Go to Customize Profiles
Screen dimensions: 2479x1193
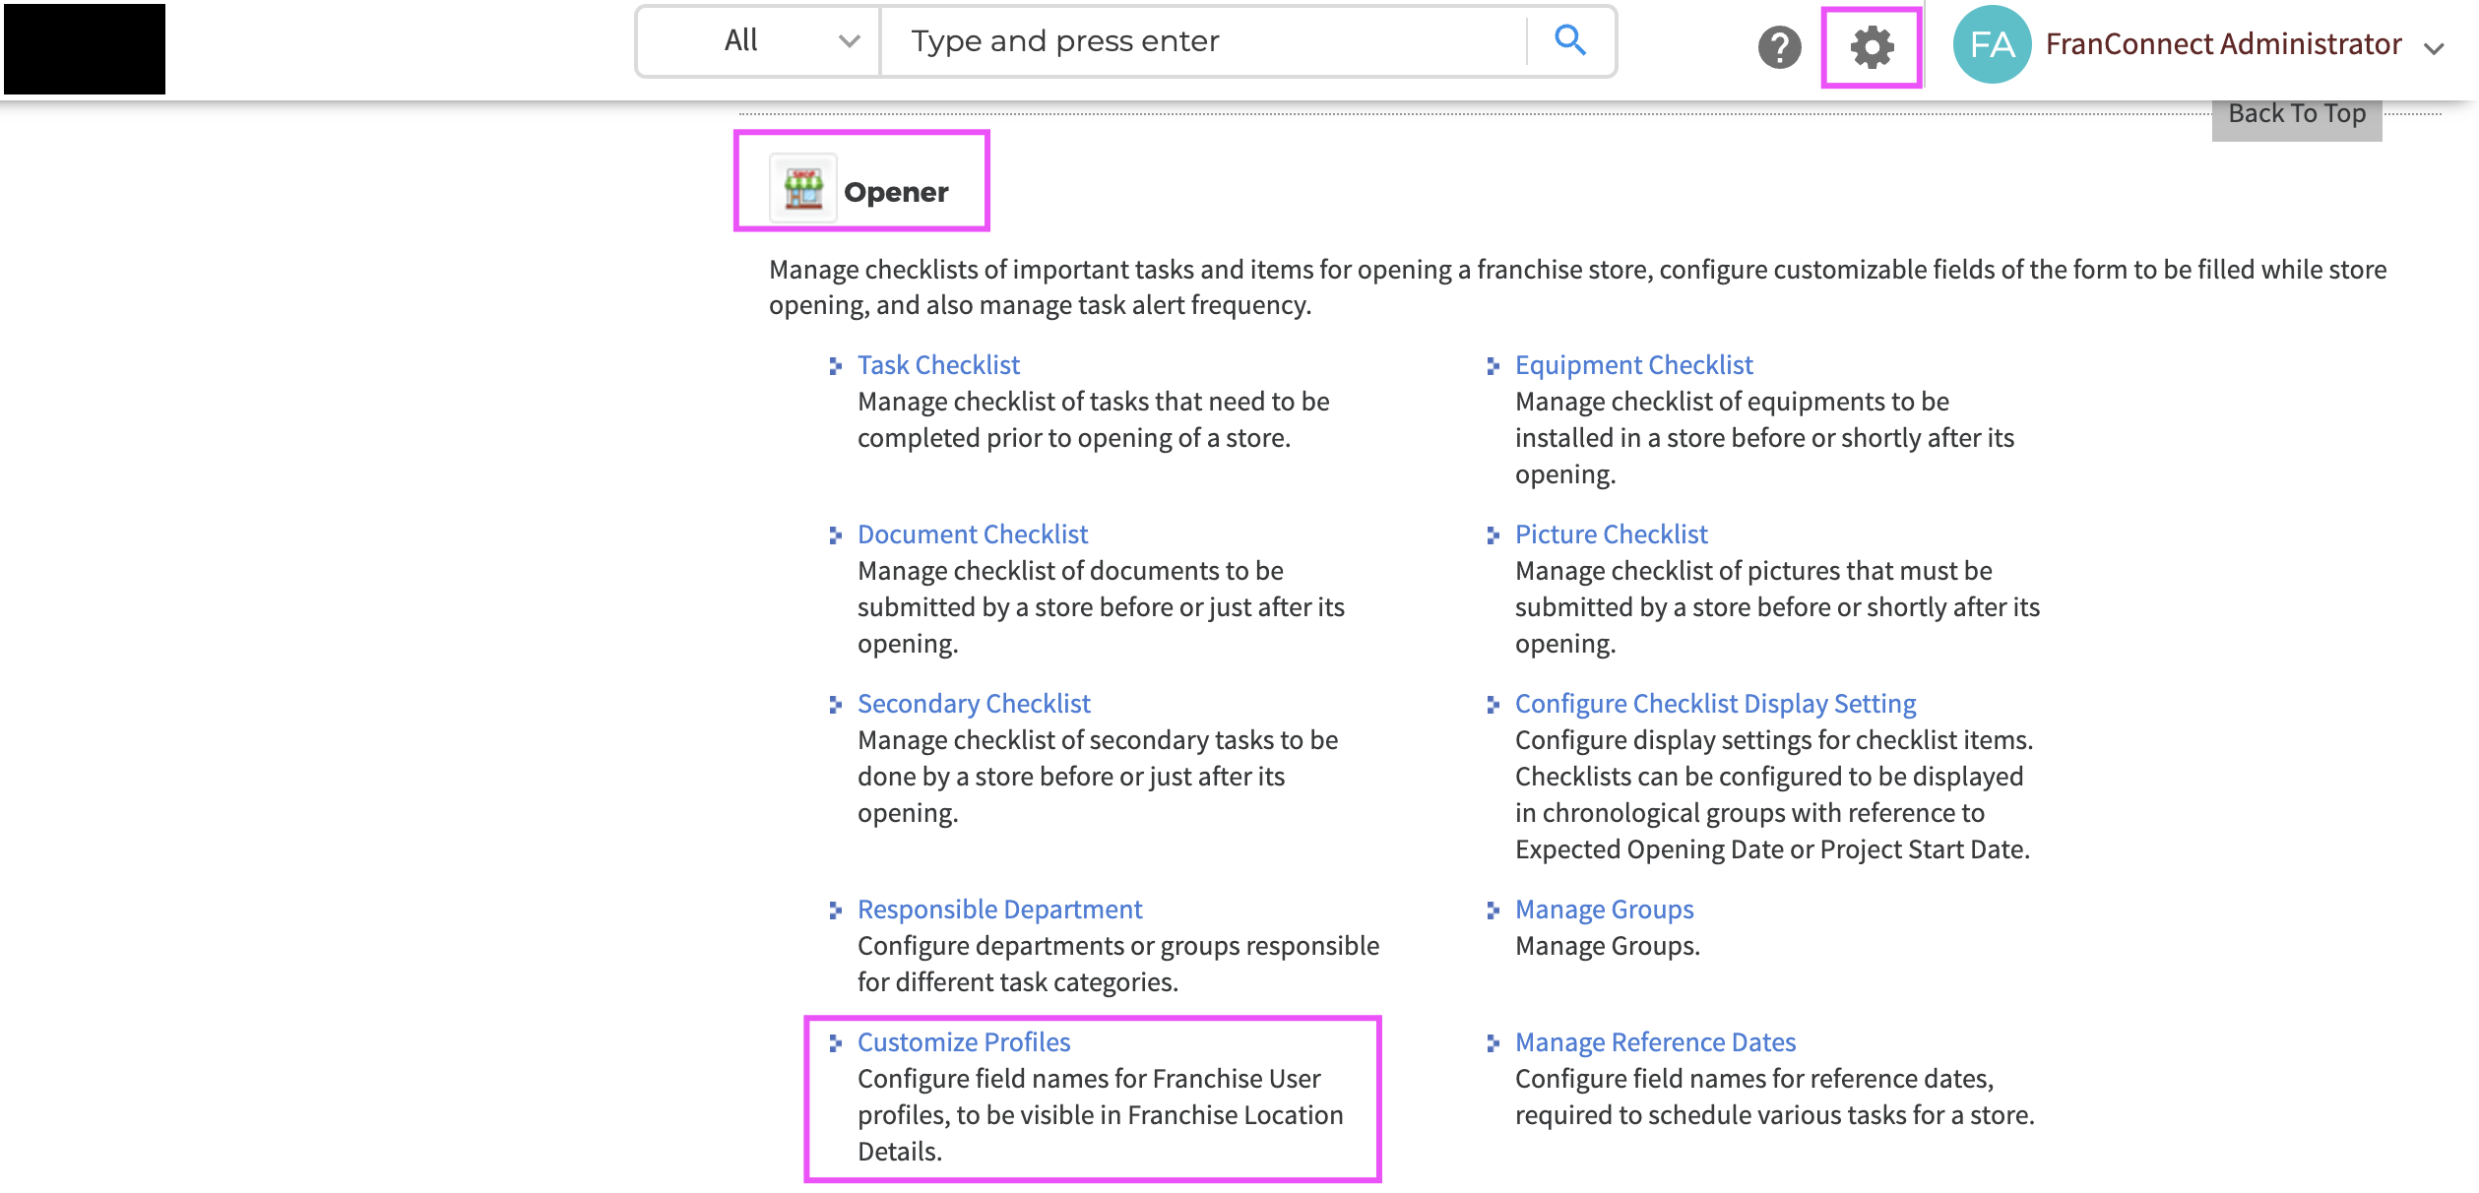tap(964, 1042)
